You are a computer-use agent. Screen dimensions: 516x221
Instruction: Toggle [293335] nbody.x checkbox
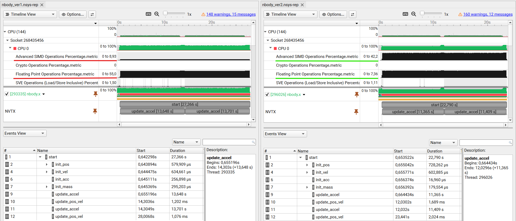click(7, 94)
